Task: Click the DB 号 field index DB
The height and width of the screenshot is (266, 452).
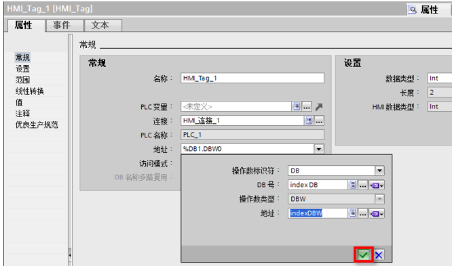Action: [x=318, y=185]
